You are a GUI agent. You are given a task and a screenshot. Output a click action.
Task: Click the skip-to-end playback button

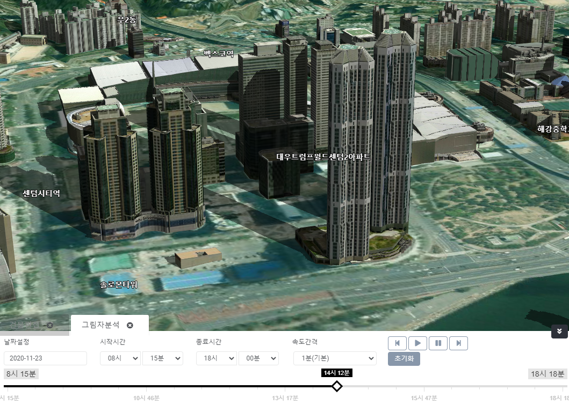tap(458, 343)
